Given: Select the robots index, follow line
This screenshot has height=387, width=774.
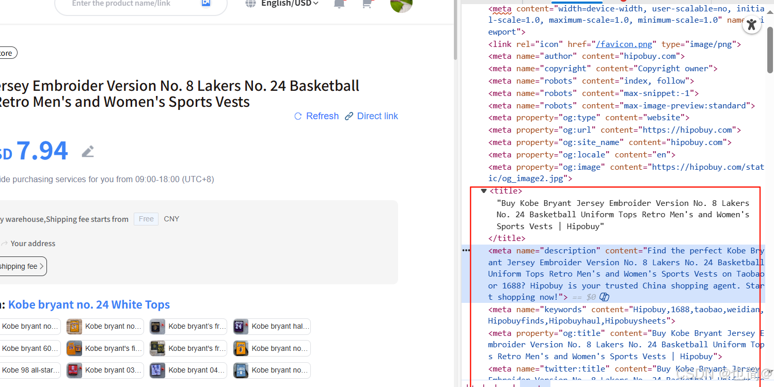Looking at the screenshot, I should click(591, 81).
